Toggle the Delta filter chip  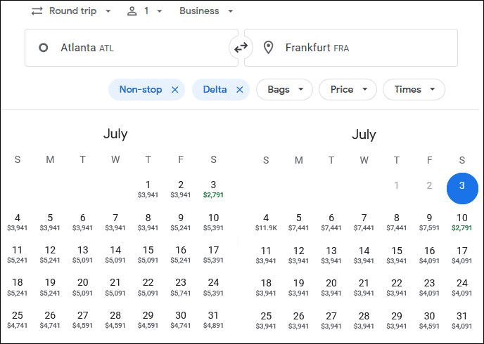coord(215,90)
